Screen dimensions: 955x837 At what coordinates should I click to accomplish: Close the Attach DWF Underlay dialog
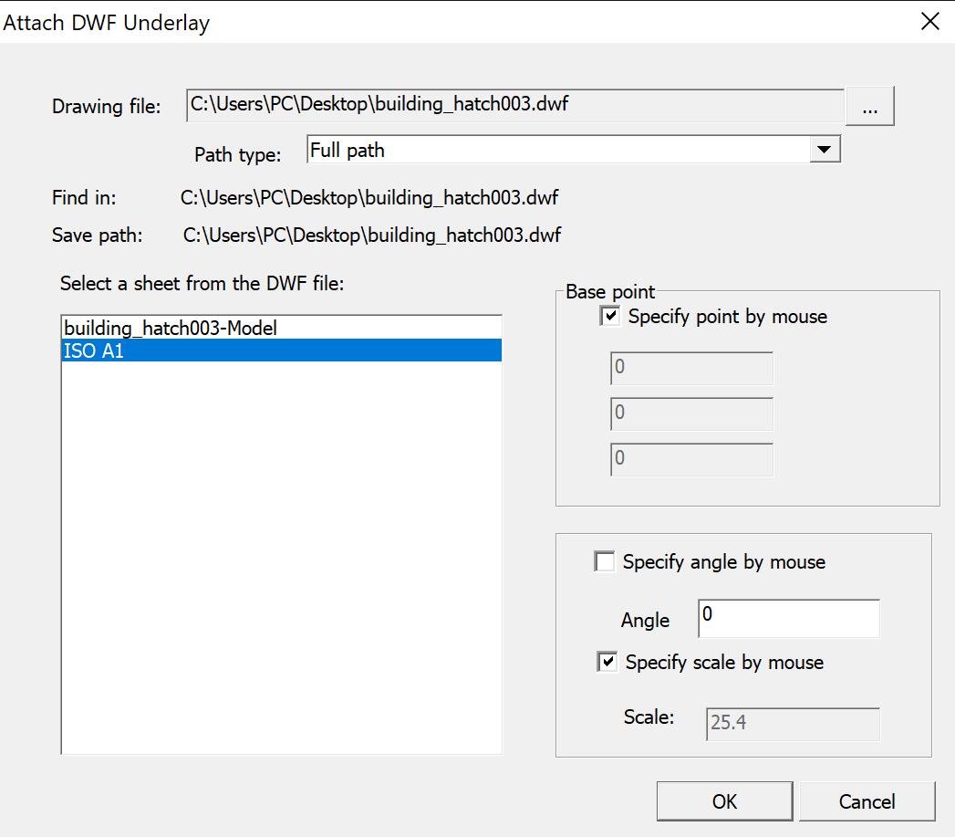tap(929, 21)
